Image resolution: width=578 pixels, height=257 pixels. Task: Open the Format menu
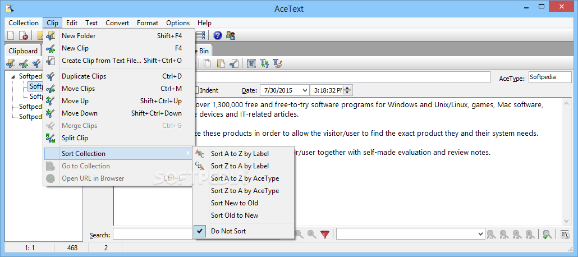pos(148,23)
